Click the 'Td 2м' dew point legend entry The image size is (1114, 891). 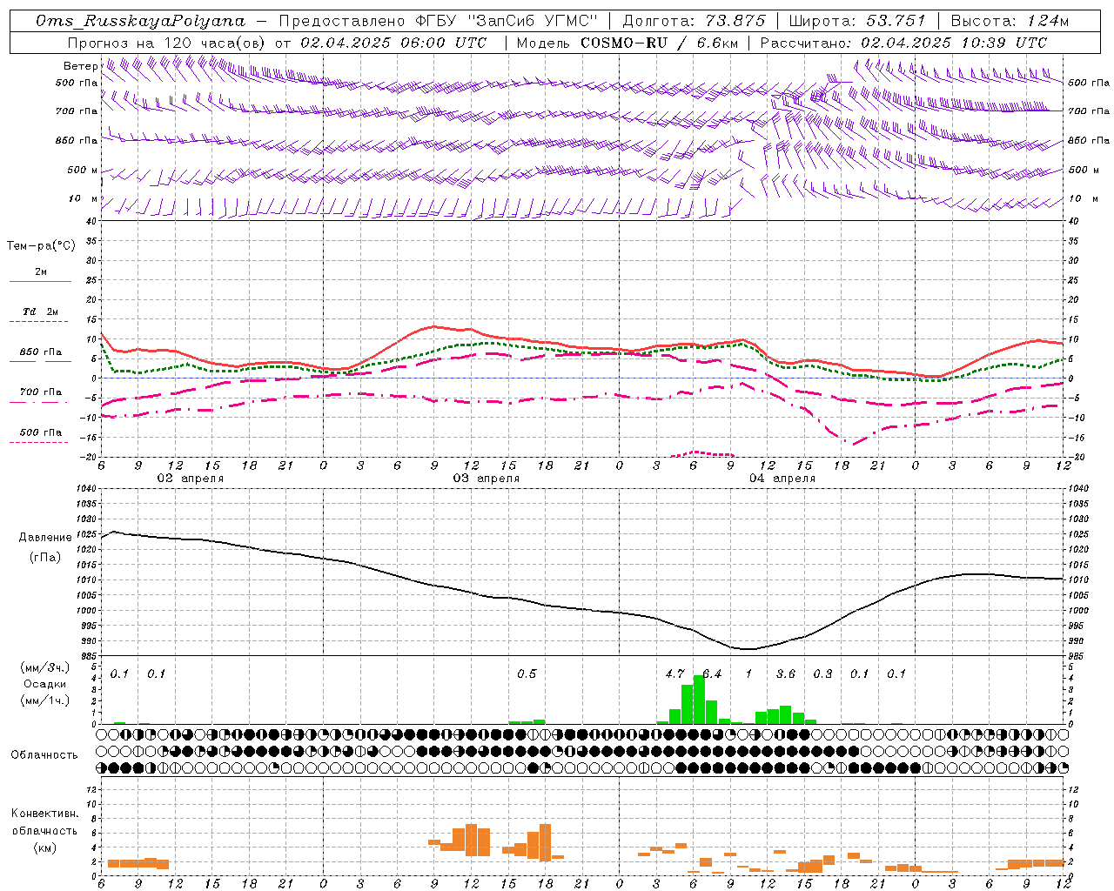(x=41, y=312)
